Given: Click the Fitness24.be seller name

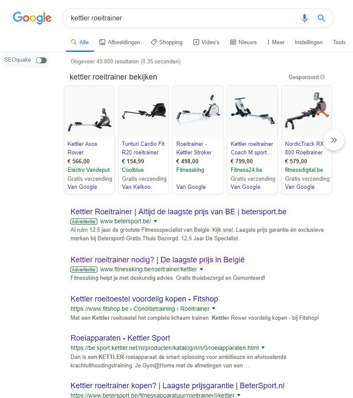Looking at the screenshot, I should pos(246,170).
